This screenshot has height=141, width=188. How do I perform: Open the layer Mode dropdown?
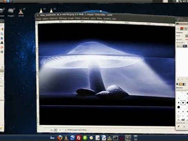[x=186, y=36]
